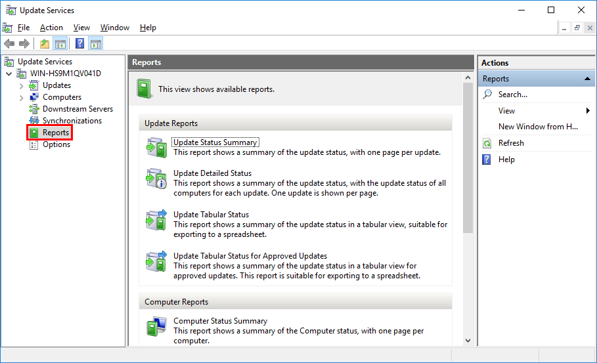This screenshot has height=363, width=597.
Task: Open the Update Status Summary report
Action: 215,142
